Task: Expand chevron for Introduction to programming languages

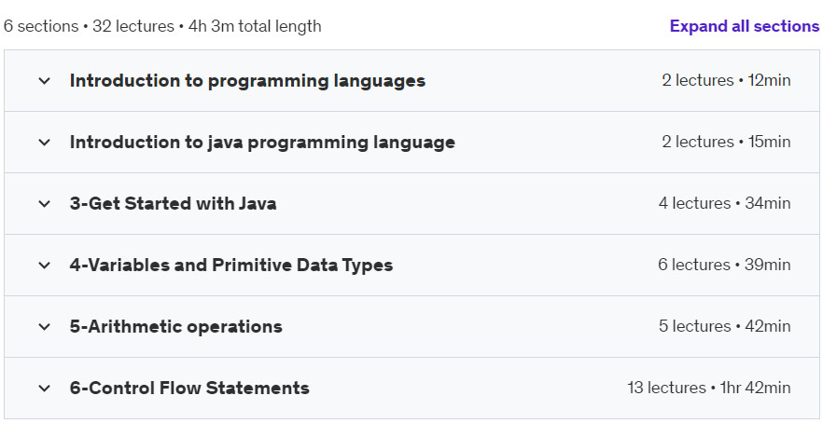Action: [x=45, y=81]
